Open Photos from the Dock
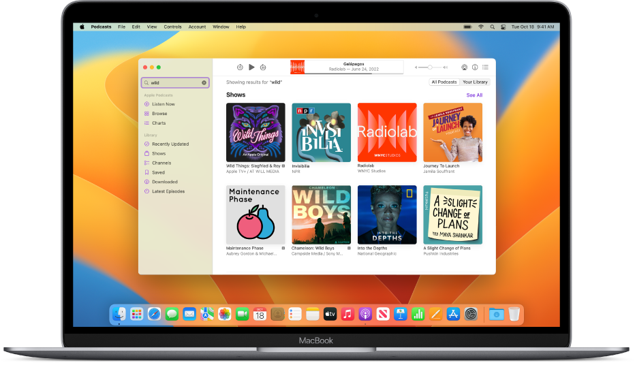 224,314
